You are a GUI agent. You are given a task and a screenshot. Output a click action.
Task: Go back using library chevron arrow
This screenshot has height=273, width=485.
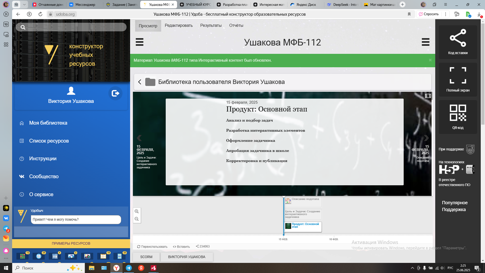point(140,82)
